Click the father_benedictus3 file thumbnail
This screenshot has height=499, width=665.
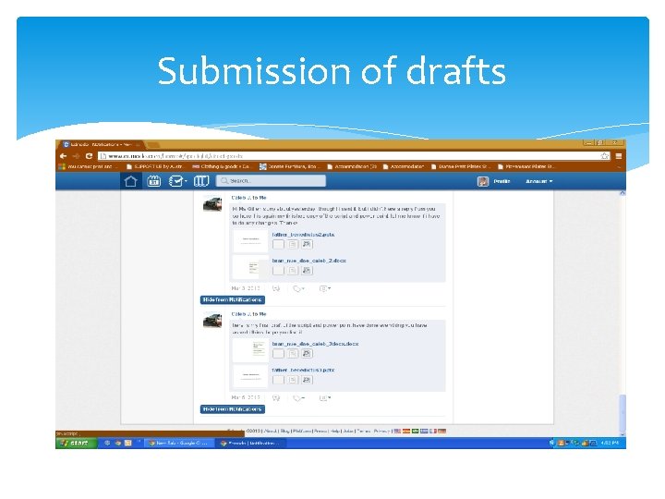point(250,376)
